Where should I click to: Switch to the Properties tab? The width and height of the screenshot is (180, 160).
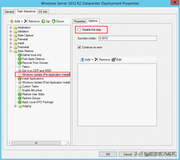(80, 21)
